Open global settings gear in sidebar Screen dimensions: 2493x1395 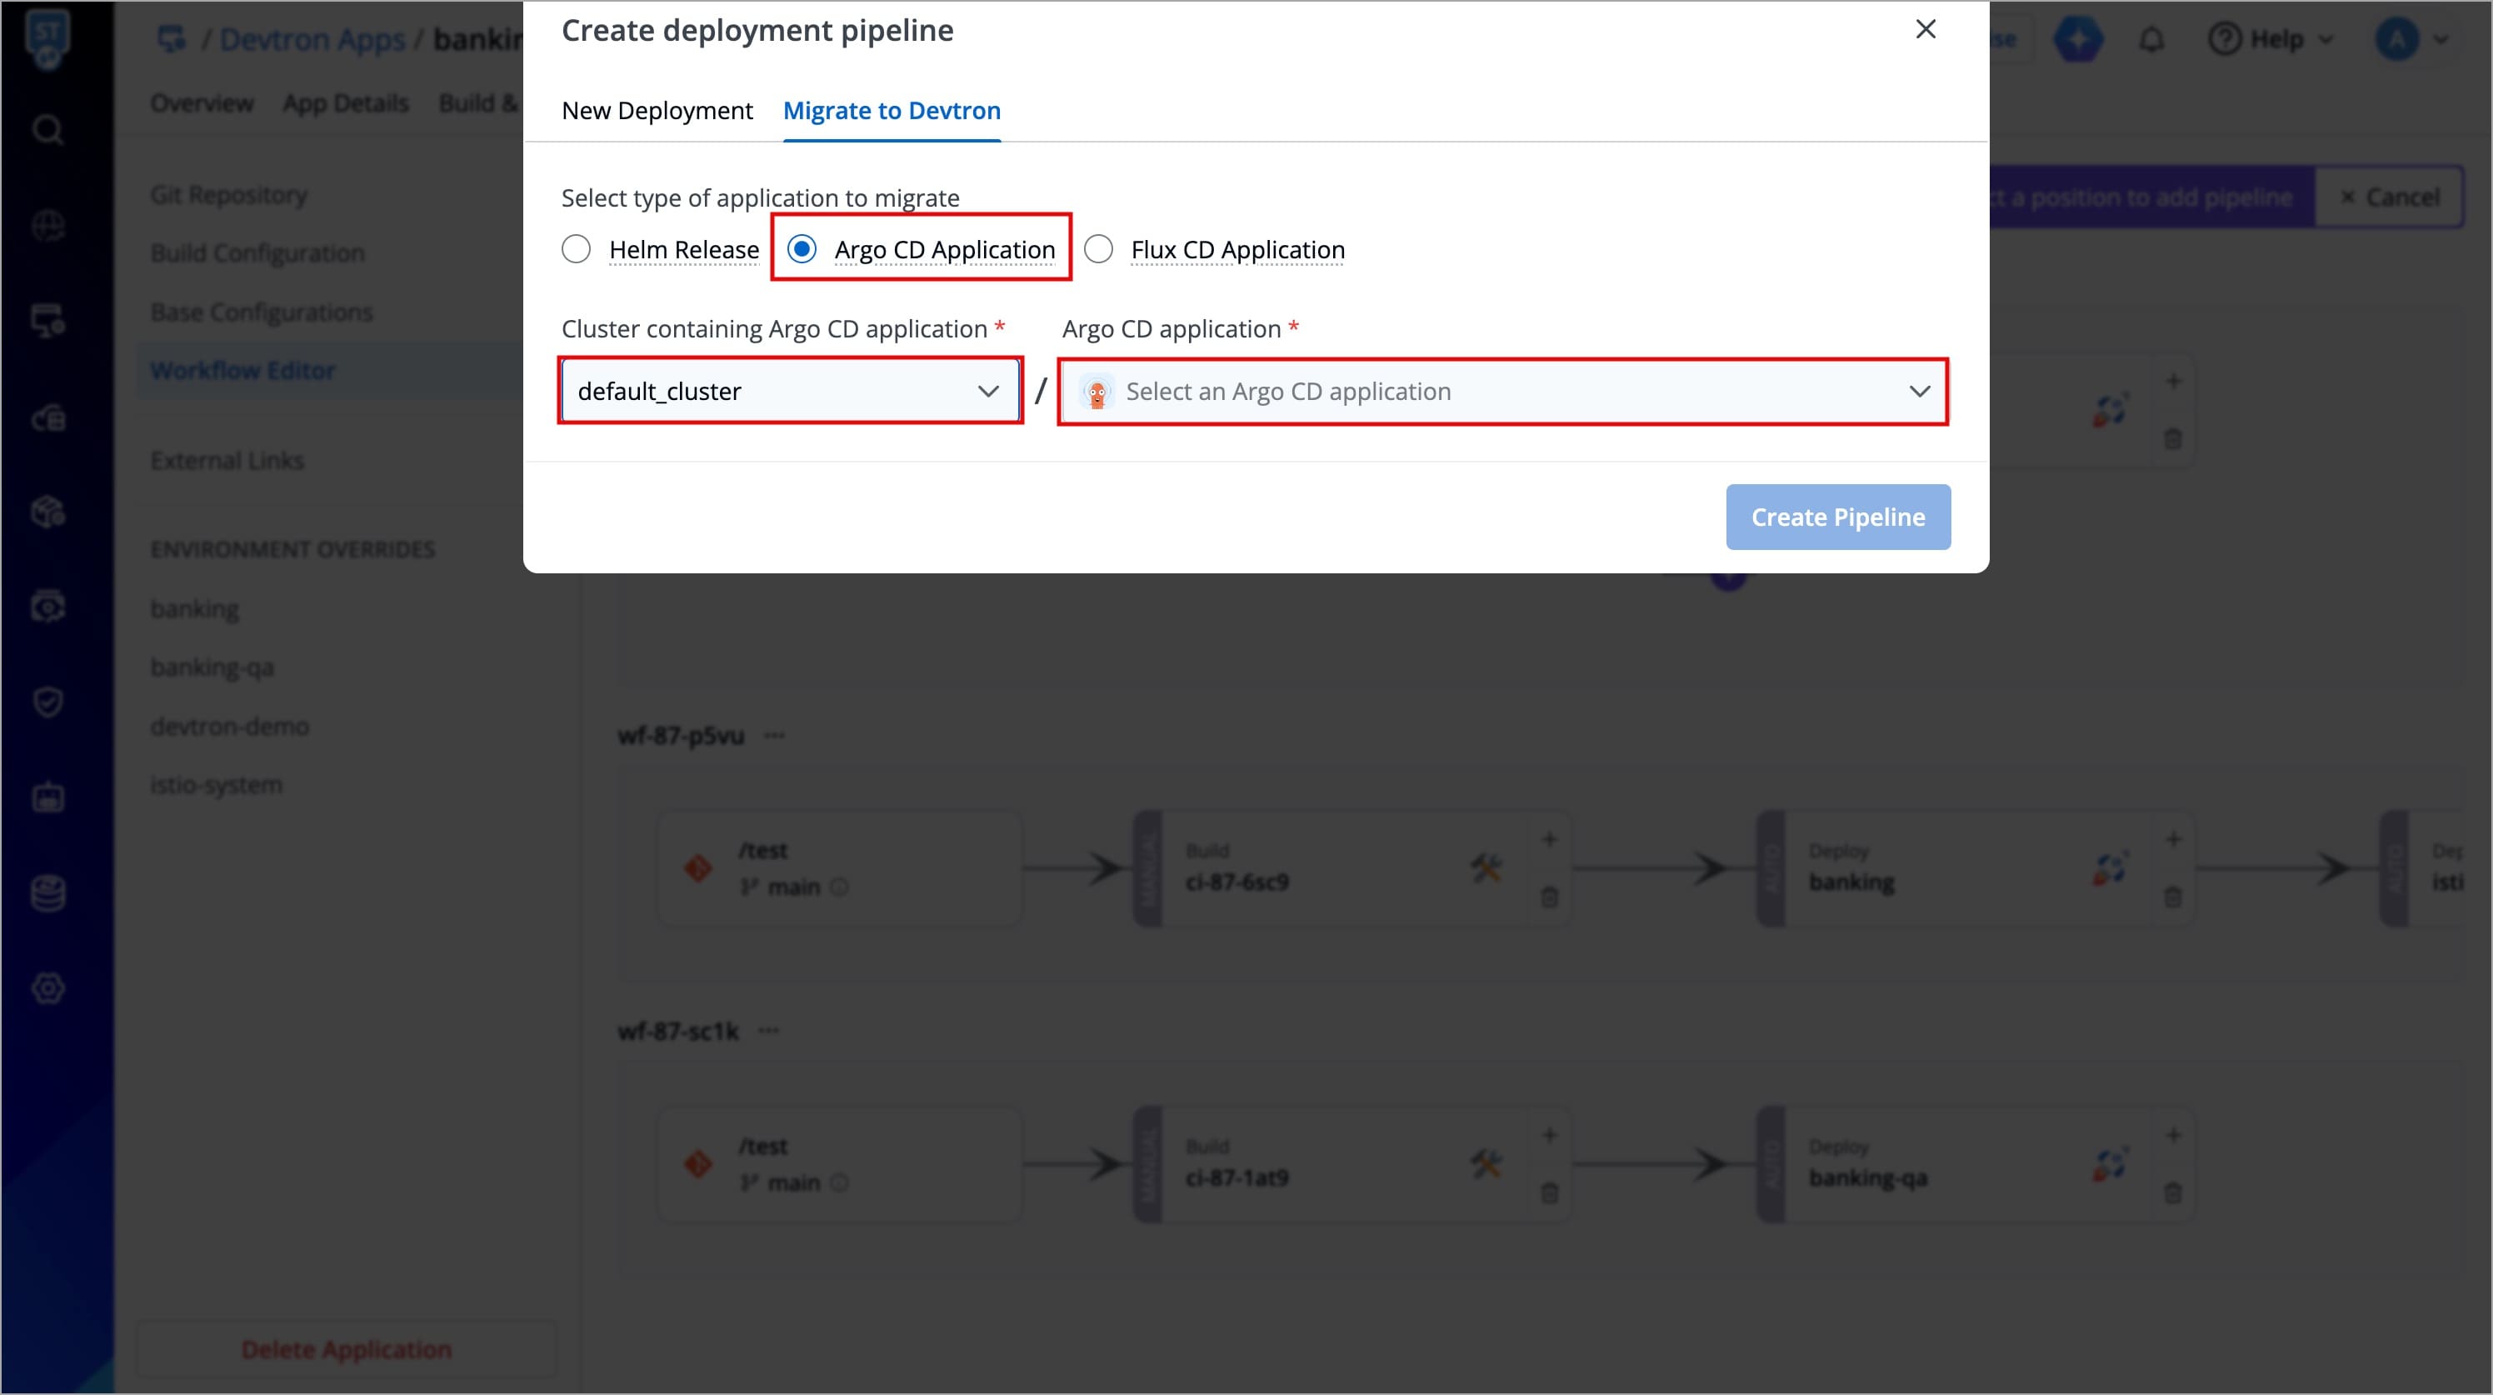(47, 988)
